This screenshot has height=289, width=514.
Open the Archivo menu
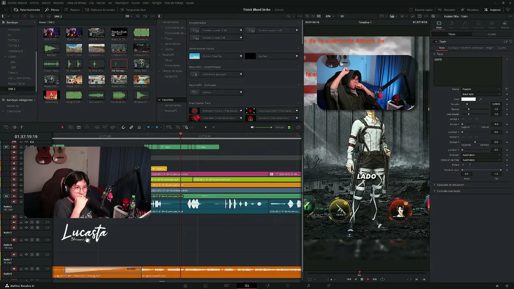(34, 3)
